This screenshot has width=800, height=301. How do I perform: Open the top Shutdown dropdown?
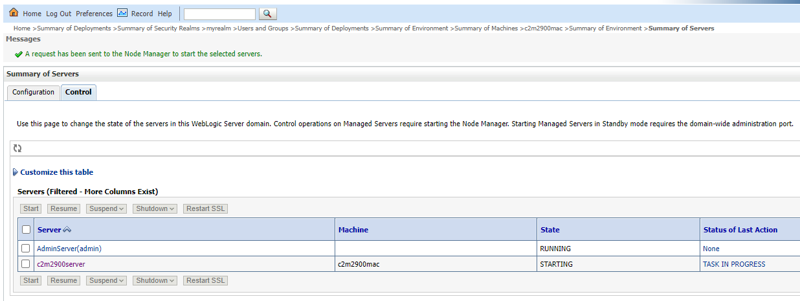pyautogui.click(x=155, y=208)
